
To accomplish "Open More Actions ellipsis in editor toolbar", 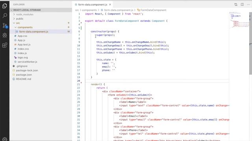I will [x=248, y=4].
